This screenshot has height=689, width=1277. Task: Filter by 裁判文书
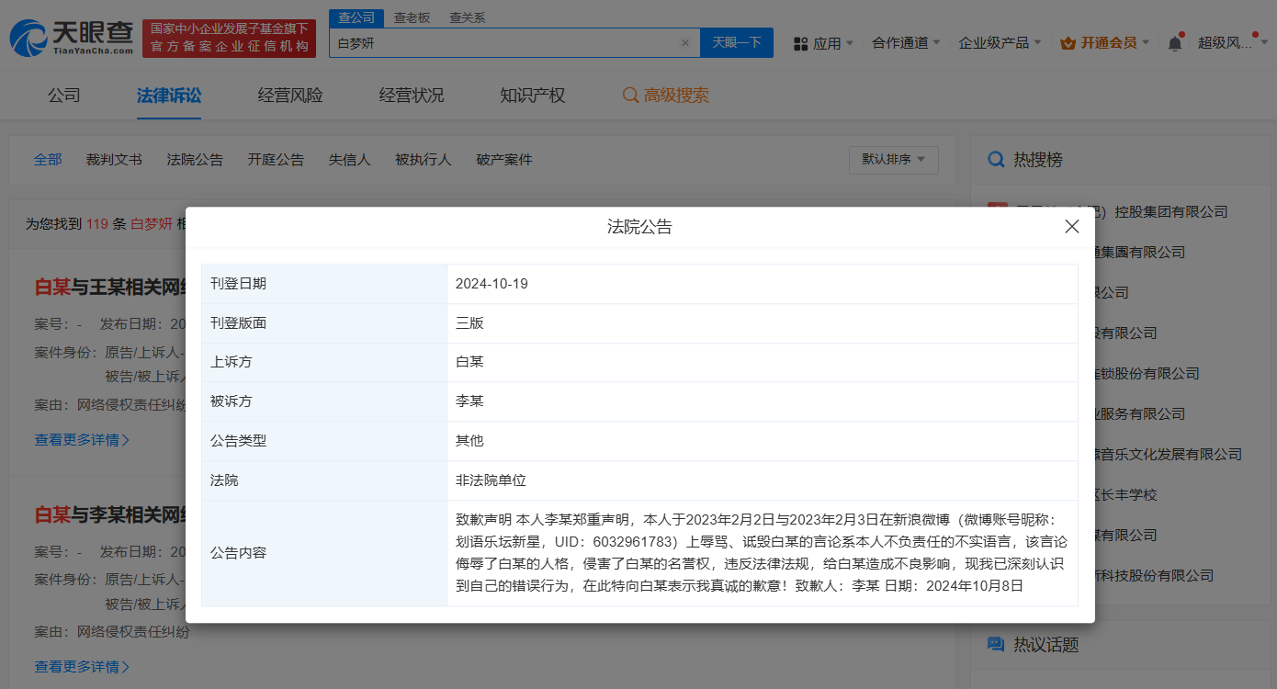(x=114, y=160)
